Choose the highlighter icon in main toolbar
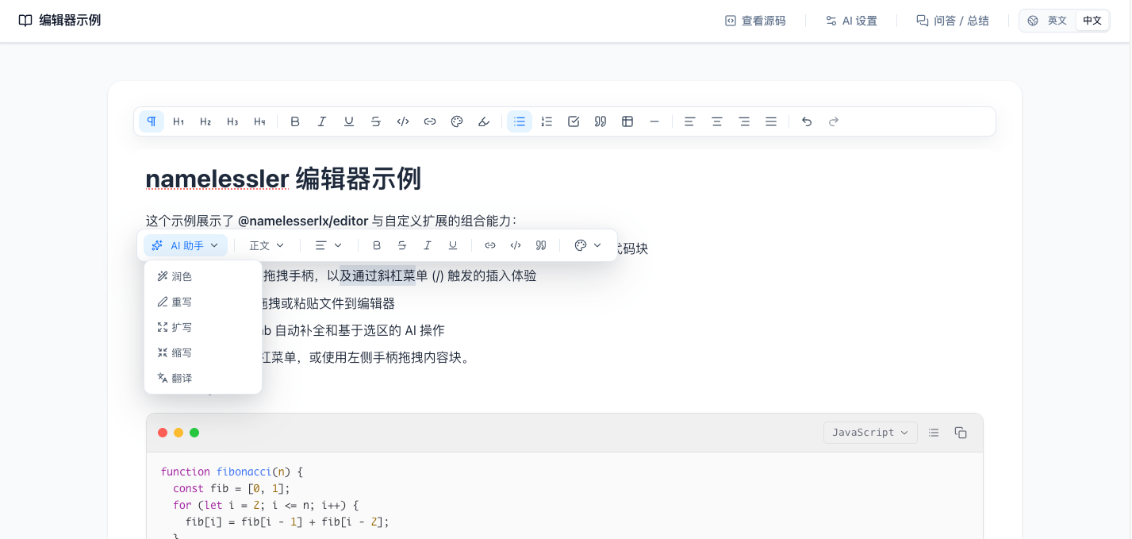Viewport: 1132px width, 539px height. click(x=484, y=121)
